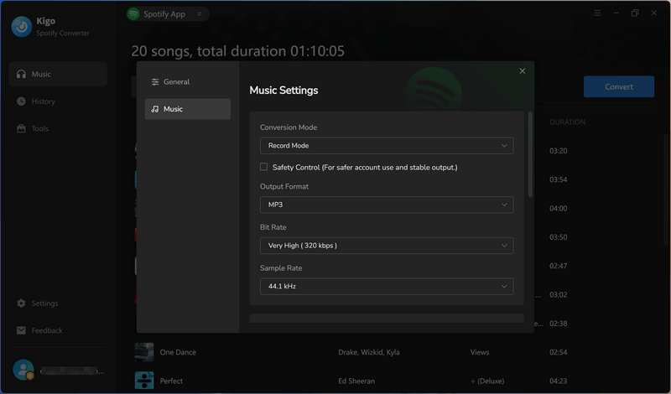Click the 04:23 duration value
The image size is (671, 394).
[559, 381]
